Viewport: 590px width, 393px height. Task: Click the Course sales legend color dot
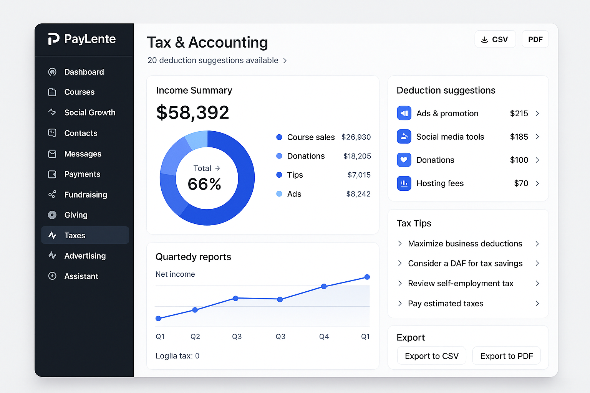279,137
